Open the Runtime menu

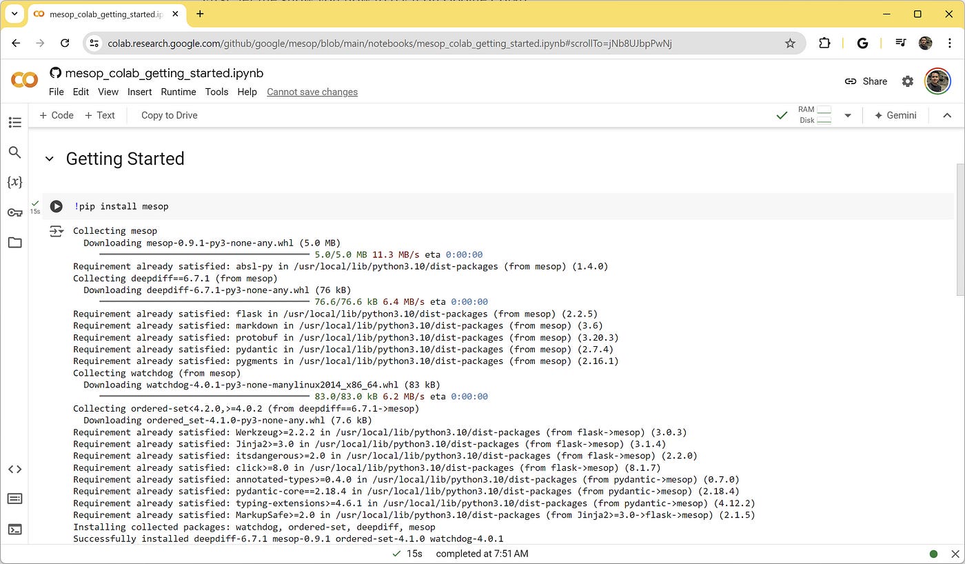(x=179, y=92)
